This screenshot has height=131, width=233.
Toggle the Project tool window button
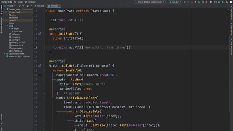pyautogui.click(x=1, y=10)
